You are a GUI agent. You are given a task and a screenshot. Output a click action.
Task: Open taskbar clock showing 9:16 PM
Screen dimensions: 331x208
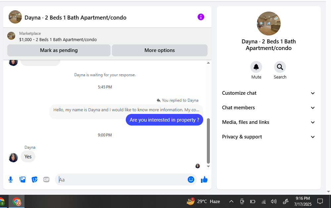coord(303,201)
